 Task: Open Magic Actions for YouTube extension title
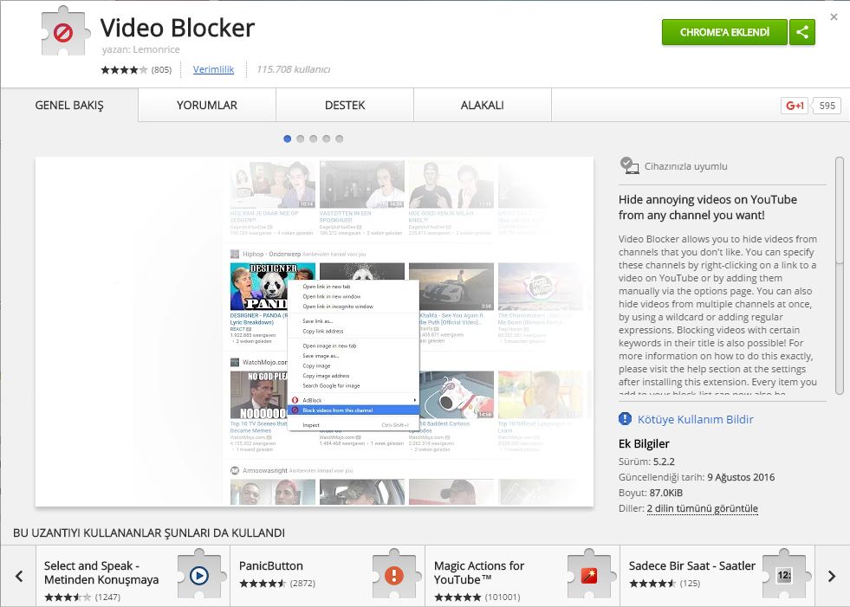pyautogui.click(x=479, y=572)
